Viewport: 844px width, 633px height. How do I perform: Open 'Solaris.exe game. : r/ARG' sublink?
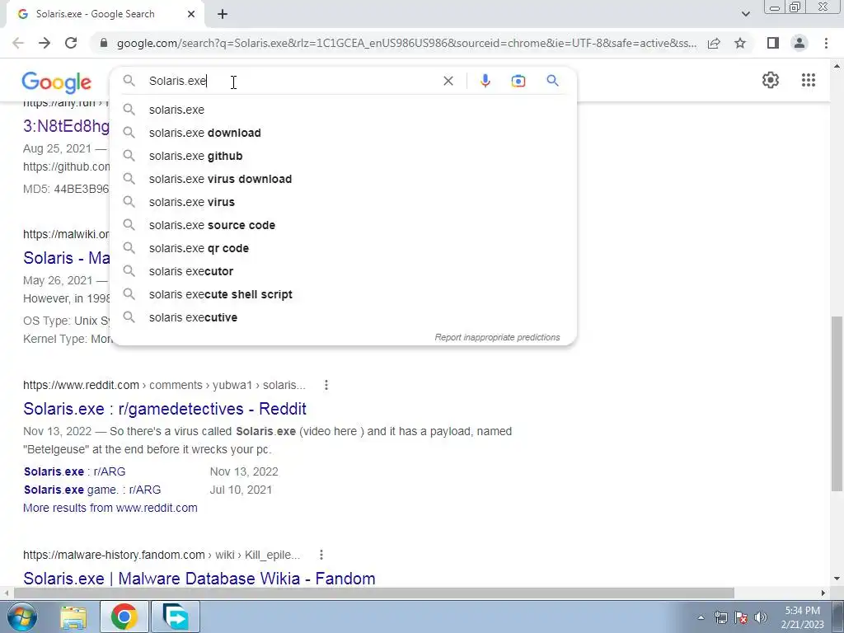point(92,490)
